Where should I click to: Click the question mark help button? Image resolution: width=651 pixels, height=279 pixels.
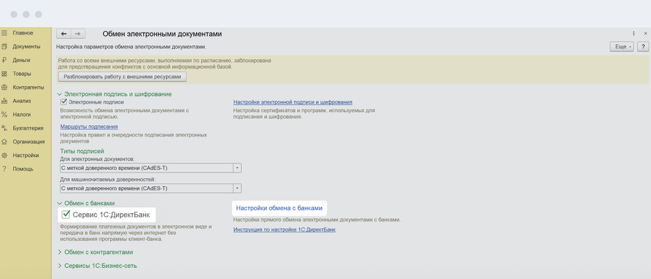(x=643, y=46)
